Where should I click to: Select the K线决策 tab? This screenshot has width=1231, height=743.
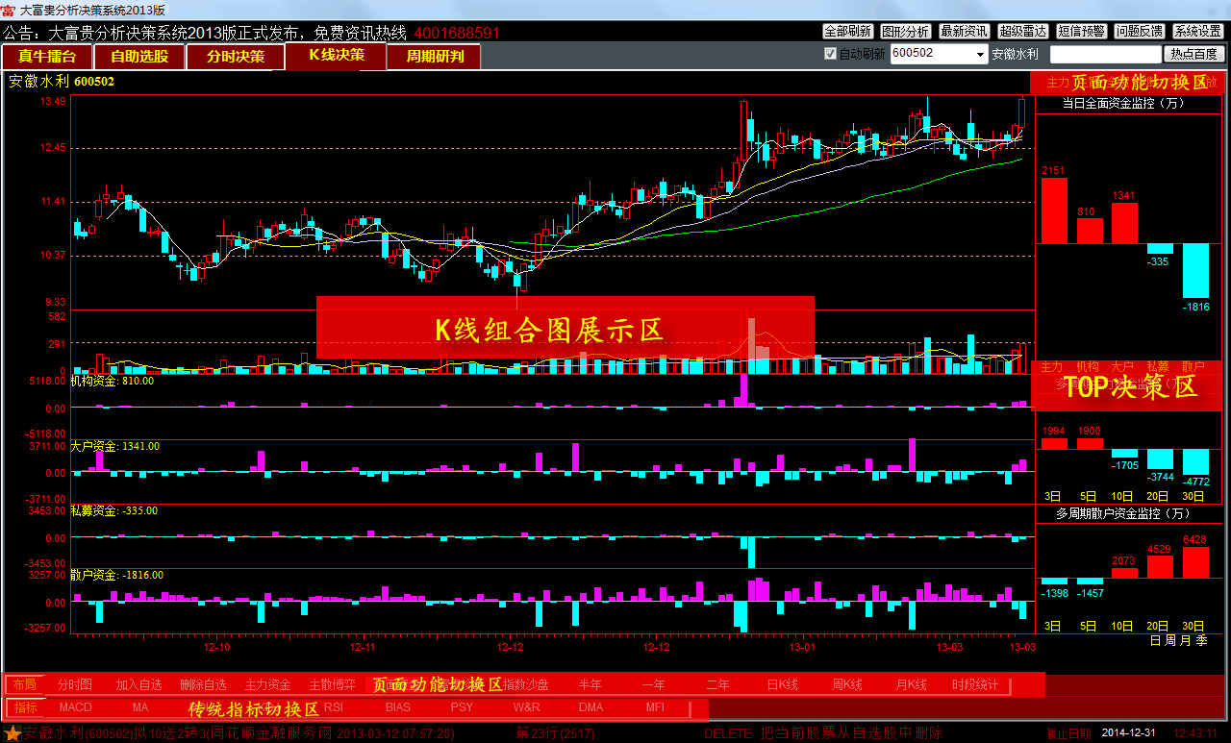click(x=337, y=56)
